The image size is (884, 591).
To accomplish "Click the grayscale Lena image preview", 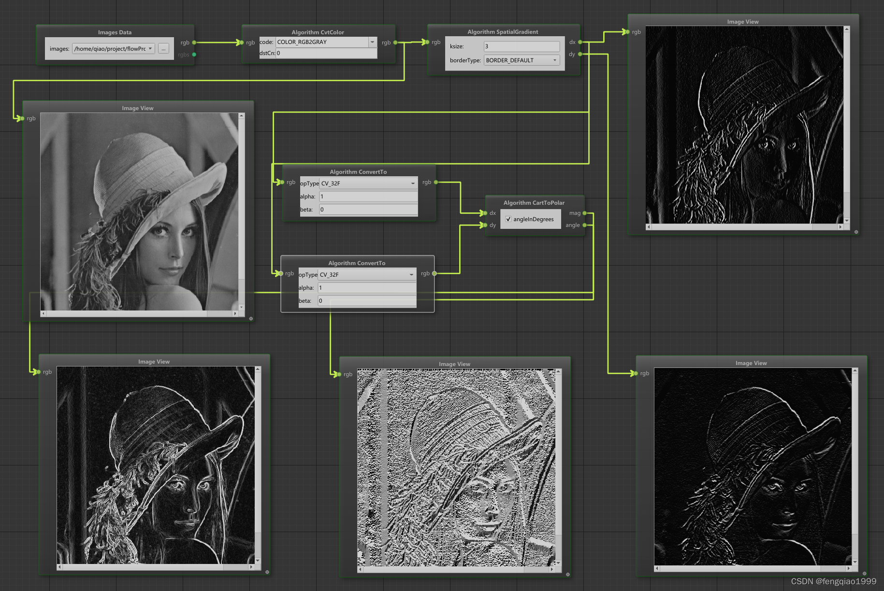I will (x=139, y=211).
